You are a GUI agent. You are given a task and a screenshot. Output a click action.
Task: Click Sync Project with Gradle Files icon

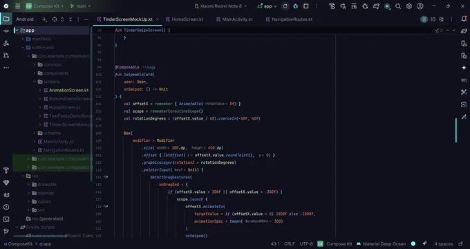click(x=376, y=6)
